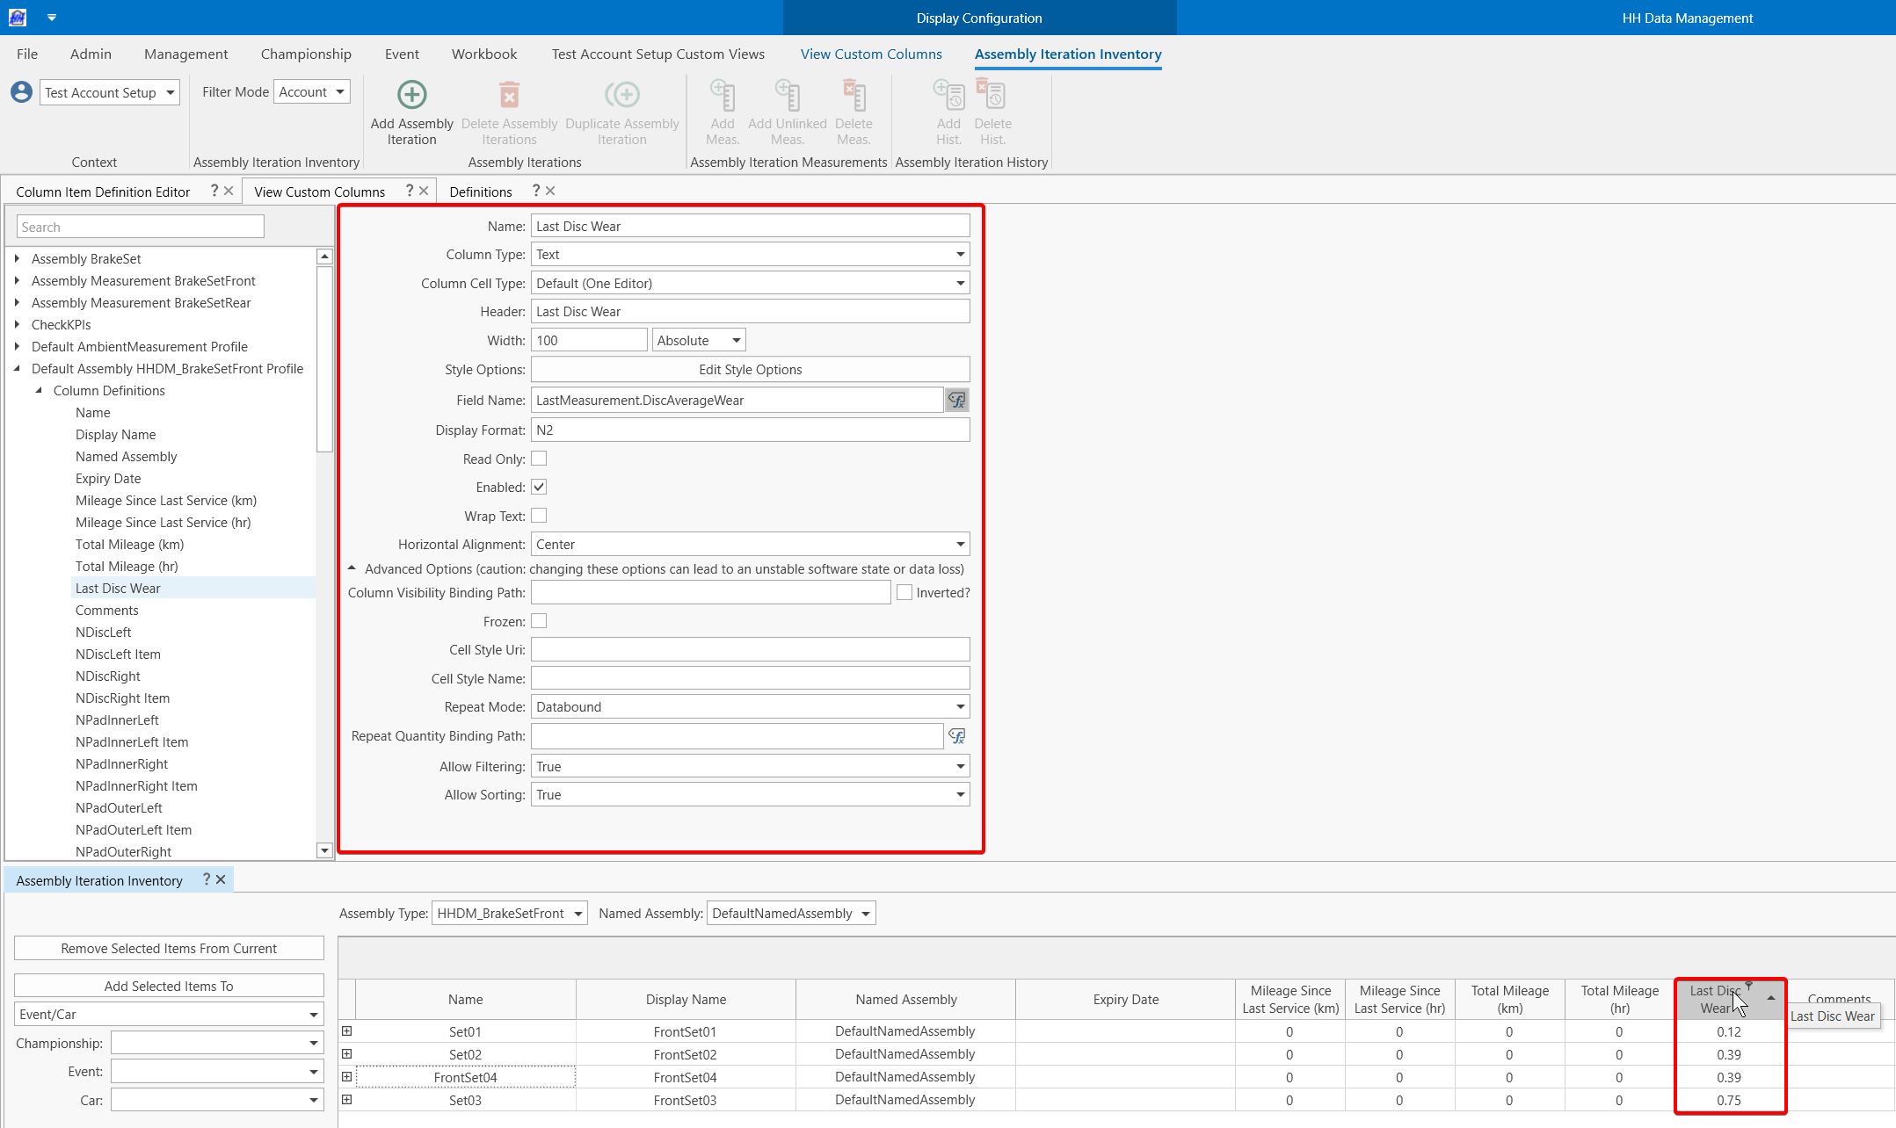Enable the Read Only checkbox
The width and height of the screenshot is (1896, 1128).
coord(539,459)
